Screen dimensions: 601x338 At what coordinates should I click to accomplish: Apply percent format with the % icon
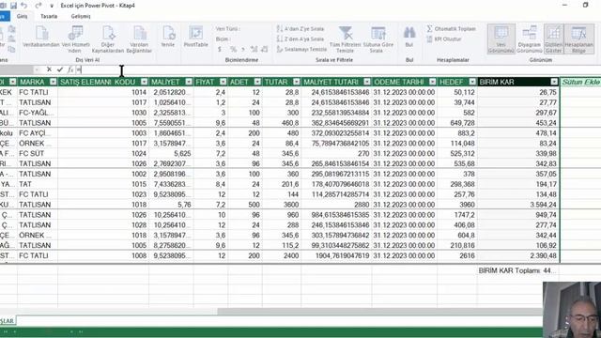[233, 50]
